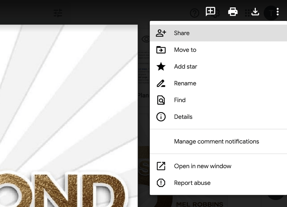
Task: Open Find from the menu
Action: tap(218, 100)
